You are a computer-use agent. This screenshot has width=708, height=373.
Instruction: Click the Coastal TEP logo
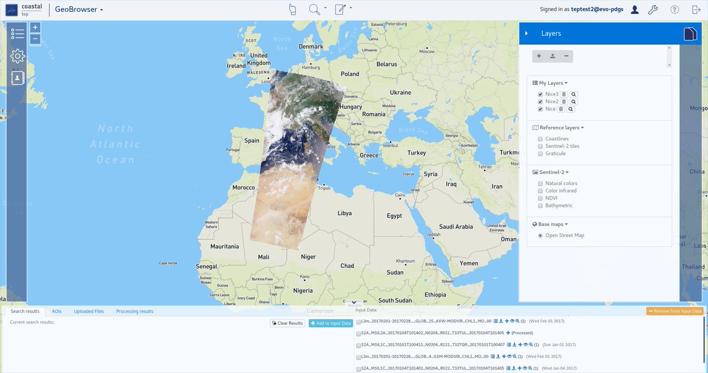tap(24, 9)
